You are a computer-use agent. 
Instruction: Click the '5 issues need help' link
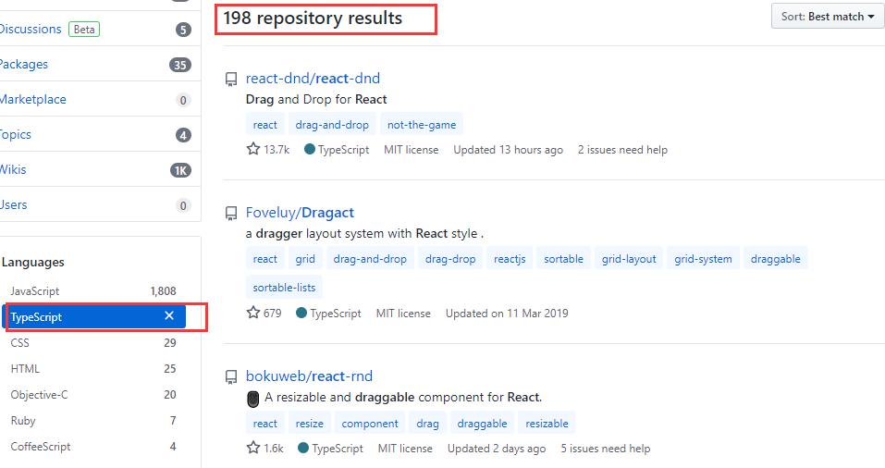click(606, 449)
